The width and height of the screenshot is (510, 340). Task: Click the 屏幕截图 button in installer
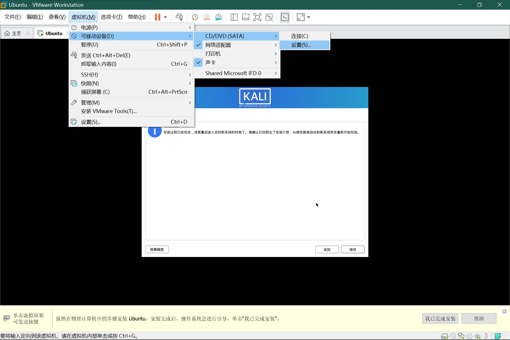(157, 249)
